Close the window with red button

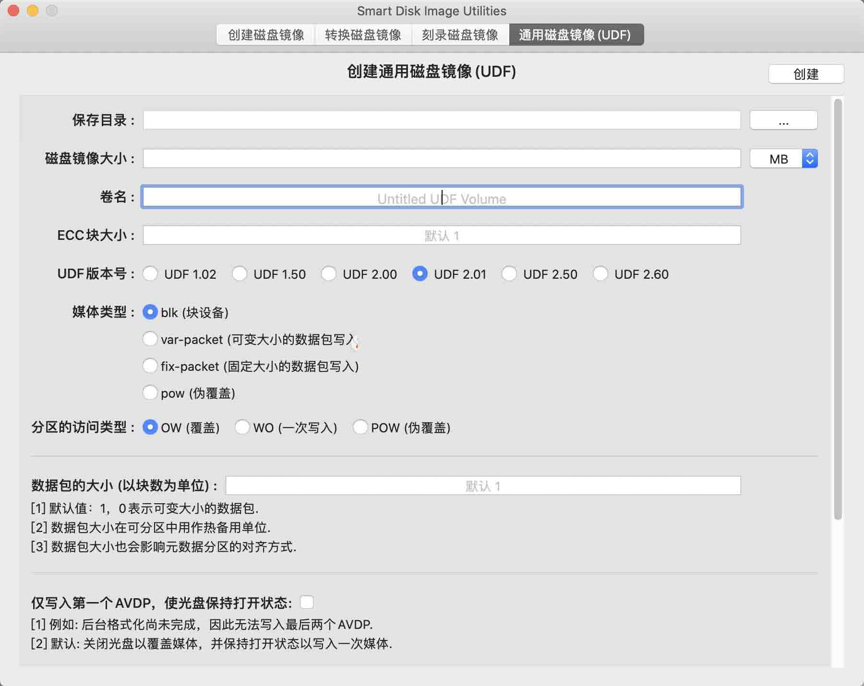click(x=13, y=11)
